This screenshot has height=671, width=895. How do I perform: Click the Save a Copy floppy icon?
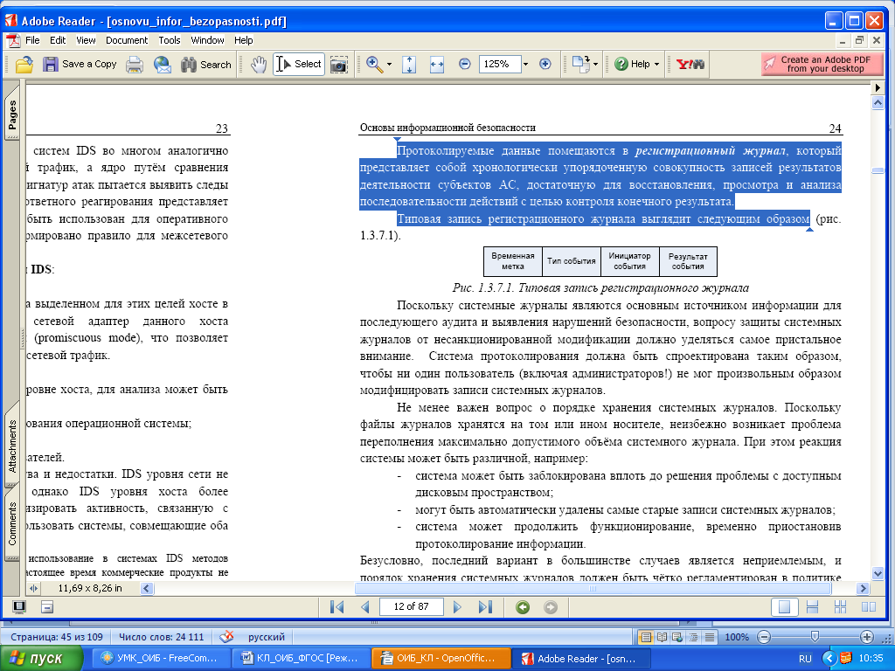(50, 64)
